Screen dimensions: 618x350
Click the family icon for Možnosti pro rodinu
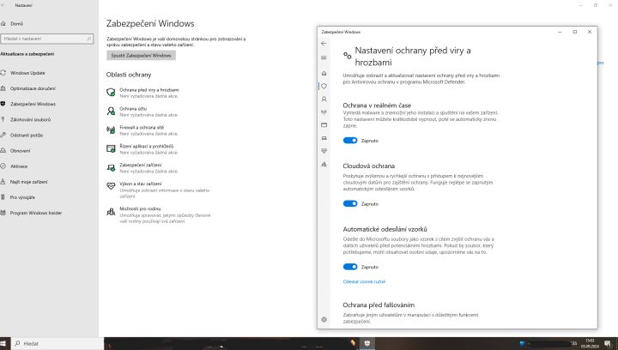111,212
